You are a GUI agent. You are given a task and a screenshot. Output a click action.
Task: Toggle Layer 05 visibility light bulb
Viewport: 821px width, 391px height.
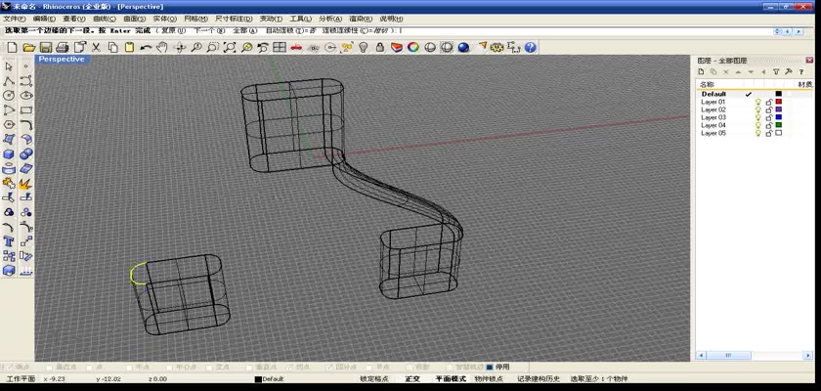757,133
